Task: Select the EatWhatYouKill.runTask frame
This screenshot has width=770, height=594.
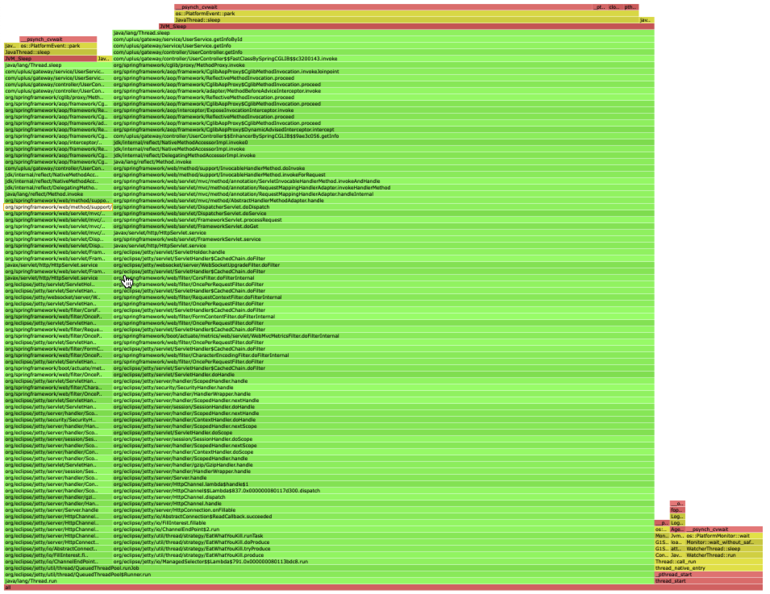Action: [383, 536]
